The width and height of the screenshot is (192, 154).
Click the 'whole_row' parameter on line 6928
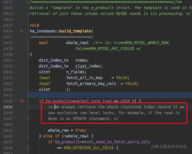tap(77, 43)
